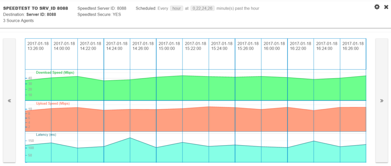Select the 2017-01-18 15:00:00 column header
The image size is (391, 166).
(169, 54)
